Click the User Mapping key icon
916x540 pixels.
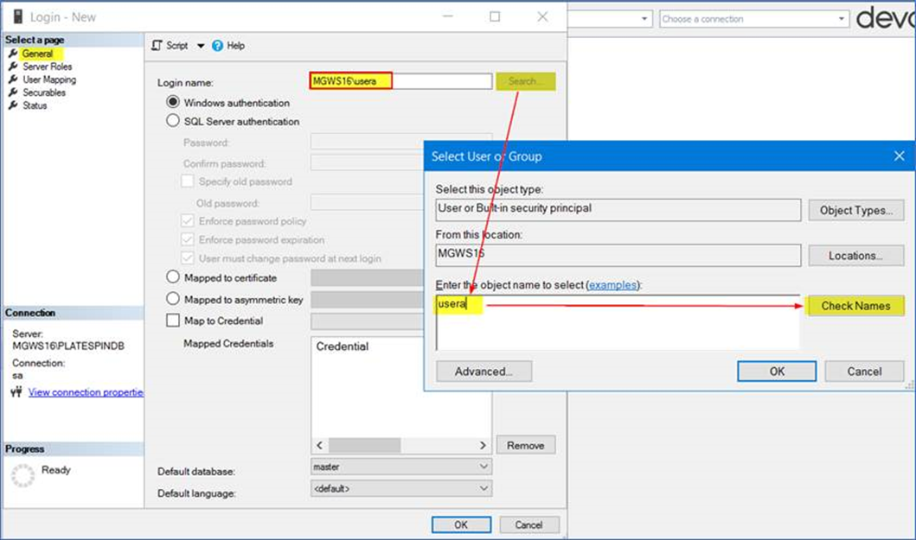pos(15,79)
